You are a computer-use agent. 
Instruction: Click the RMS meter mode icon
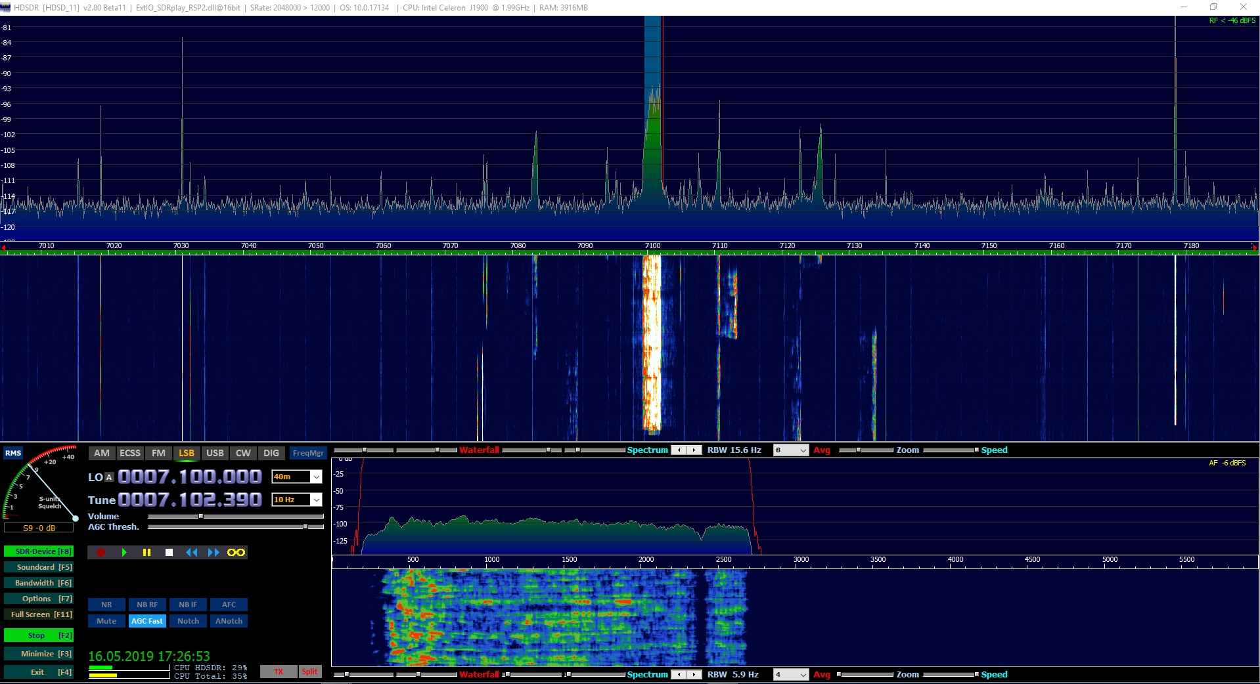click(x=13, y=453)
